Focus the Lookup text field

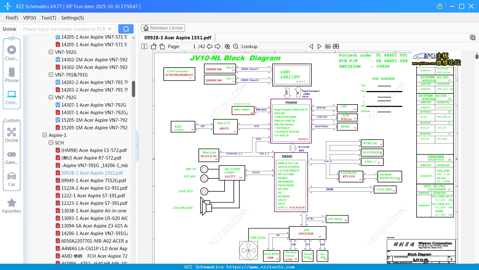tap(283, 47)
